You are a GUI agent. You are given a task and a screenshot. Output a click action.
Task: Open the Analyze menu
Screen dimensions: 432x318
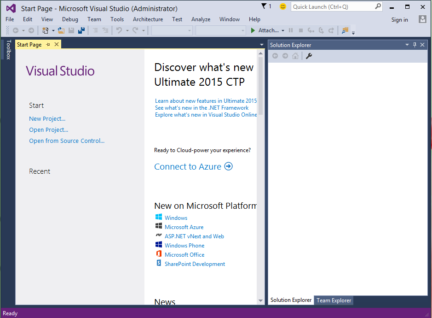[x=201, y=19]
